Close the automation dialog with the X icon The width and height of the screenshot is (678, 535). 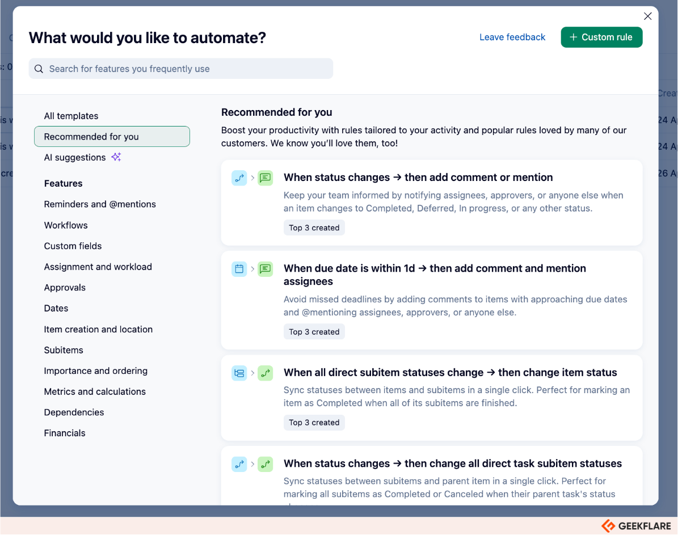coord(647,16)
